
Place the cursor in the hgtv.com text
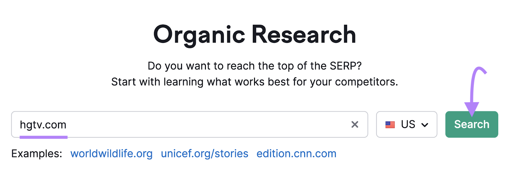coord(43,124)
